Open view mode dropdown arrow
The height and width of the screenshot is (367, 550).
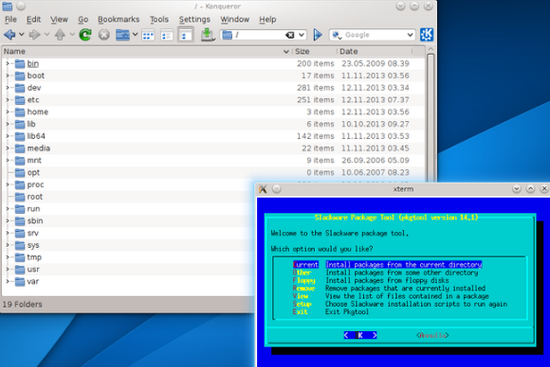coord(135,35)
